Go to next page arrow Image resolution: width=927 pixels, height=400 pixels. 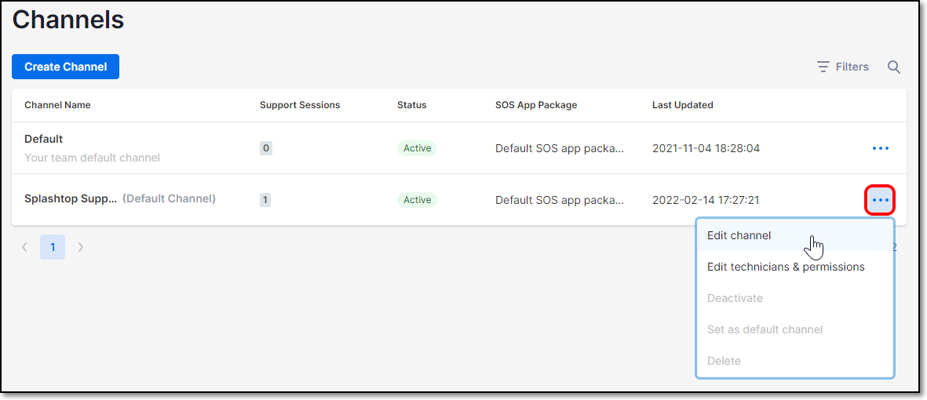click(81, 247)
